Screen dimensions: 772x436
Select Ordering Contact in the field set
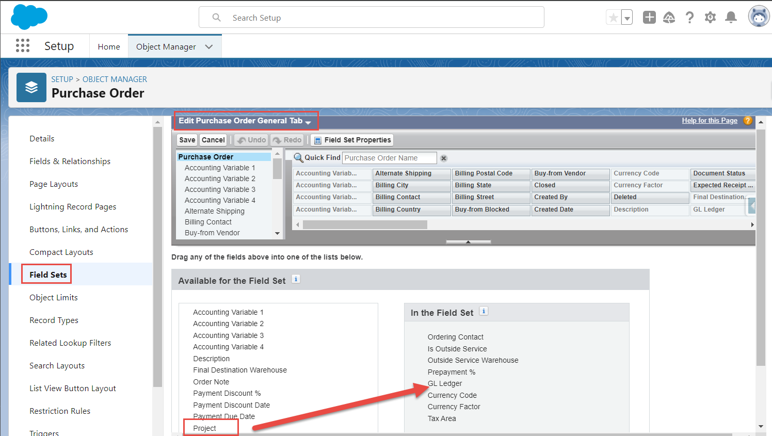coord(456,337)
